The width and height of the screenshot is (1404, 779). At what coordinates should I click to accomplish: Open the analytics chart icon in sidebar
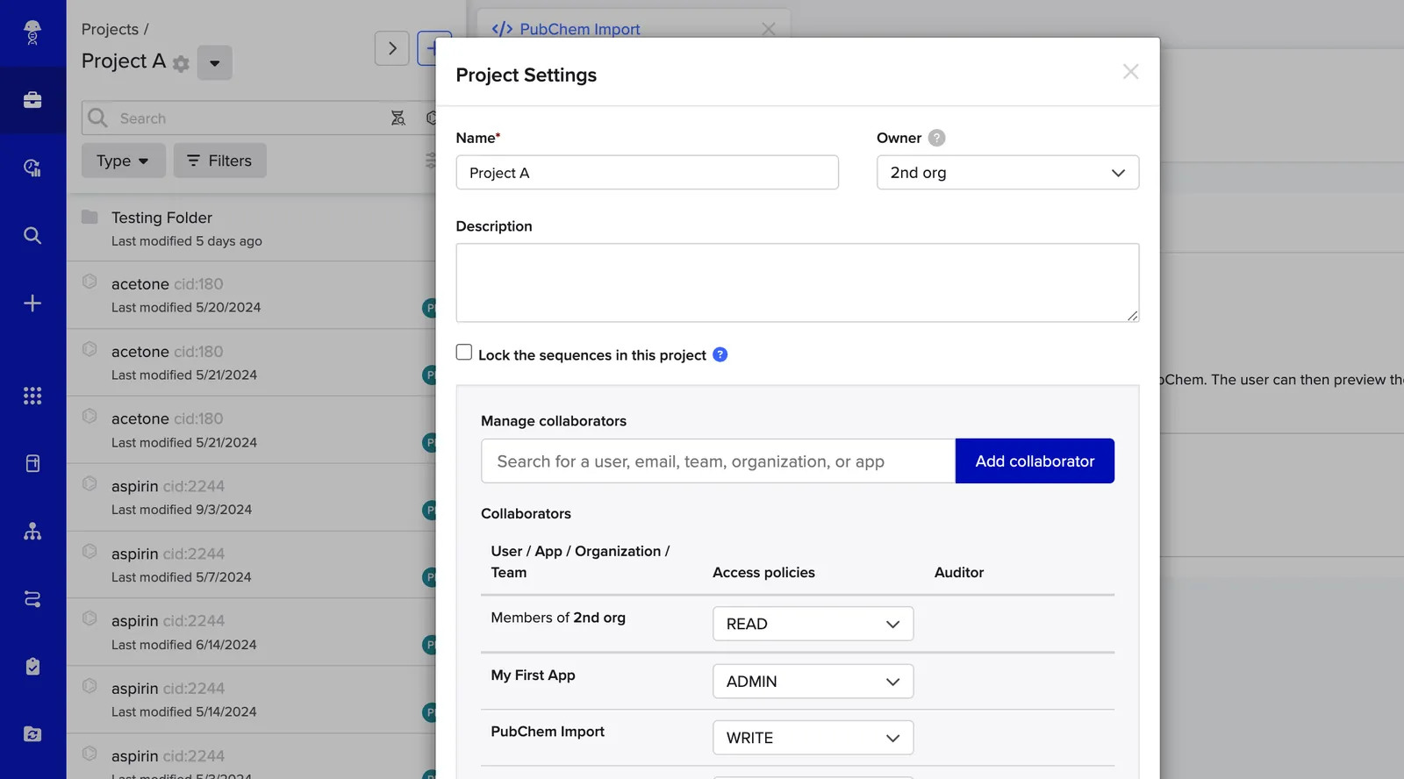click(32, 168)
